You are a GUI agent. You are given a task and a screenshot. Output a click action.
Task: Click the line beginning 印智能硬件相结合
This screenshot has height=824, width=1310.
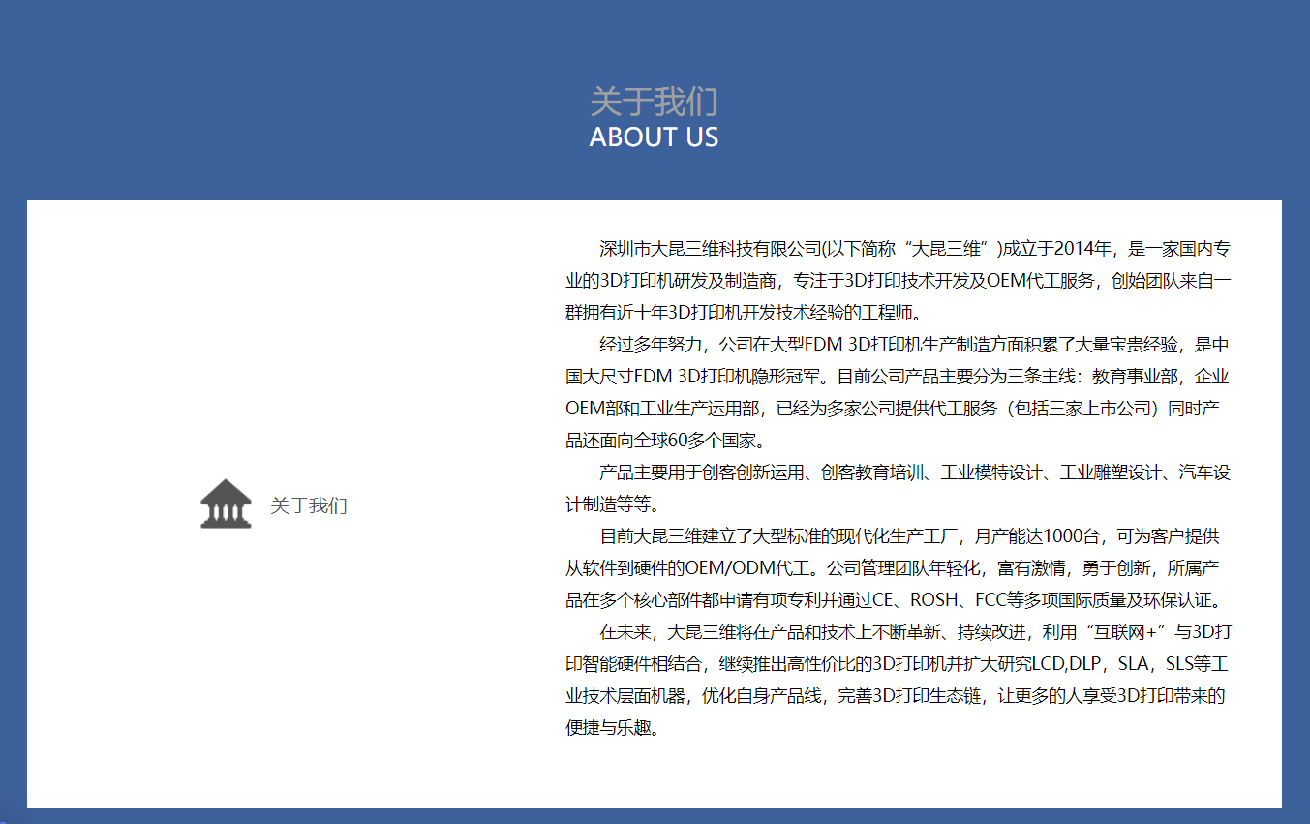pyautogui.click(x=897, y=664)
